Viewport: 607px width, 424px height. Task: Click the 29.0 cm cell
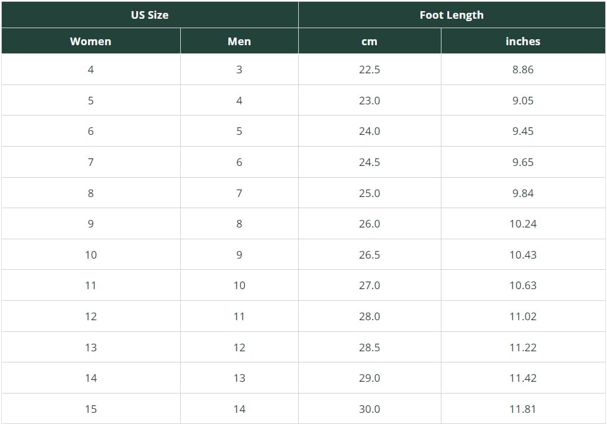(369, 378)
